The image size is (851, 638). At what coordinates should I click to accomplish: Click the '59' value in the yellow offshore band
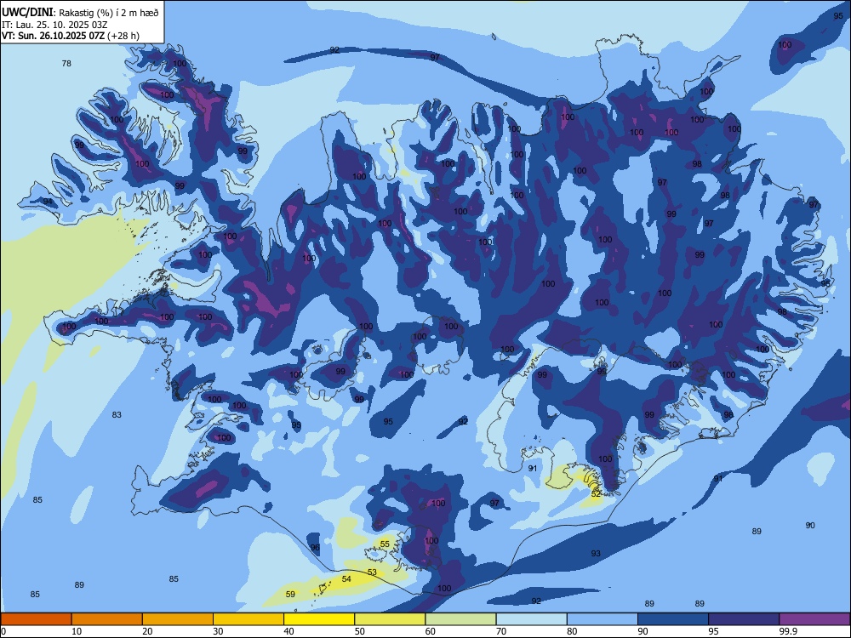(x=290, y=595)
